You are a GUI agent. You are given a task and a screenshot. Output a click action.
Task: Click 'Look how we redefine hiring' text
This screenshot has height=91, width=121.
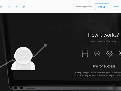point(103,41)
